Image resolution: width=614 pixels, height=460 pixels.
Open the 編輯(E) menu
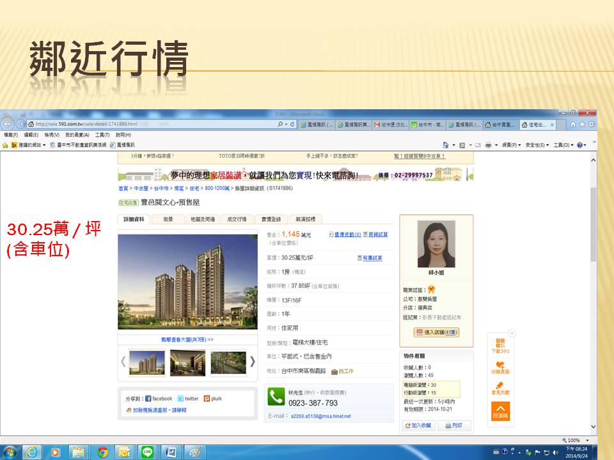(x=31, y=135)
